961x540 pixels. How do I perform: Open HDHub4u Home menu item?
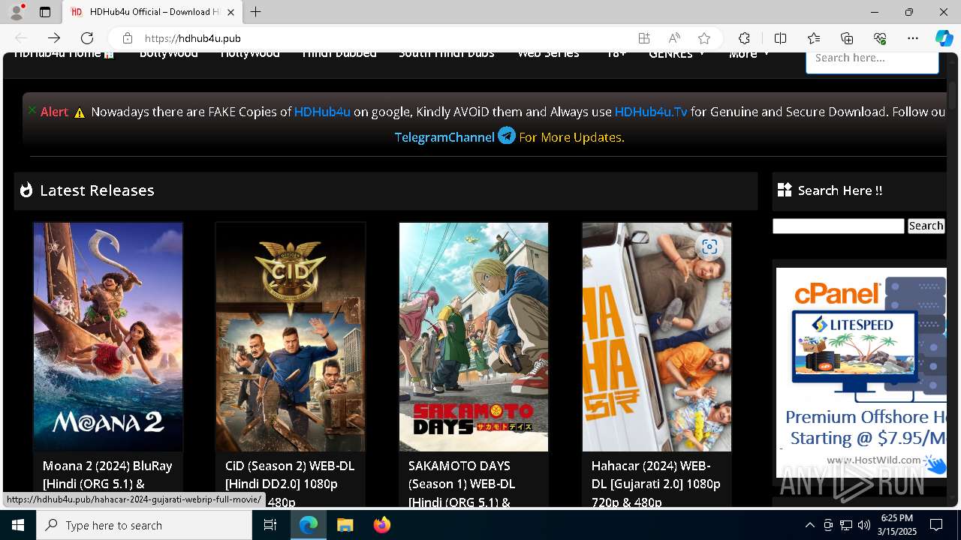64,54
